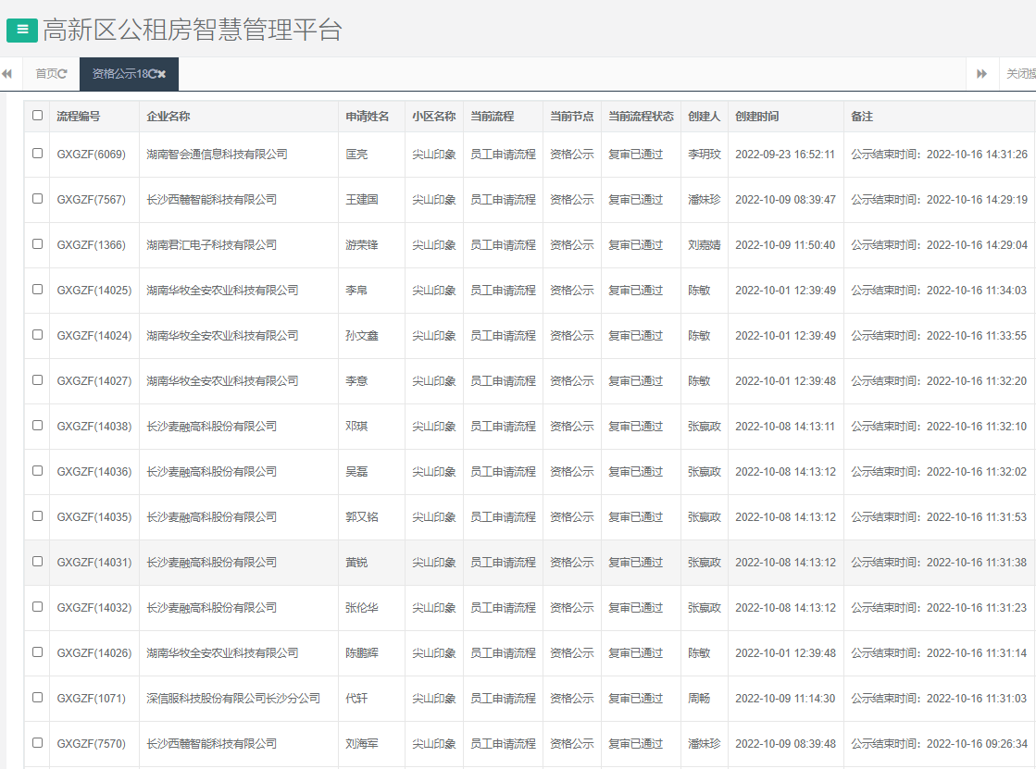Screen dimensions: 1036x769
Task: Click the 流程编号 column header
Action: [79, 117]
